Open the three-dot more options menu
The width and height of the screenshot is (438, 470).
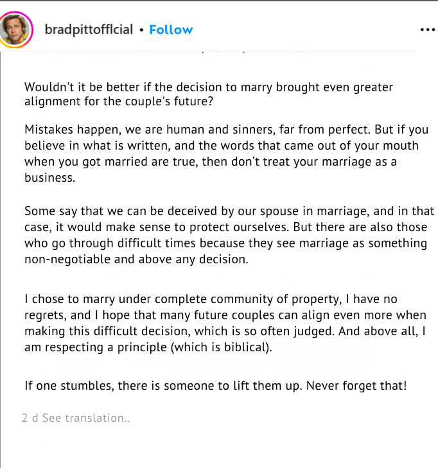click(x=428, y=30)
